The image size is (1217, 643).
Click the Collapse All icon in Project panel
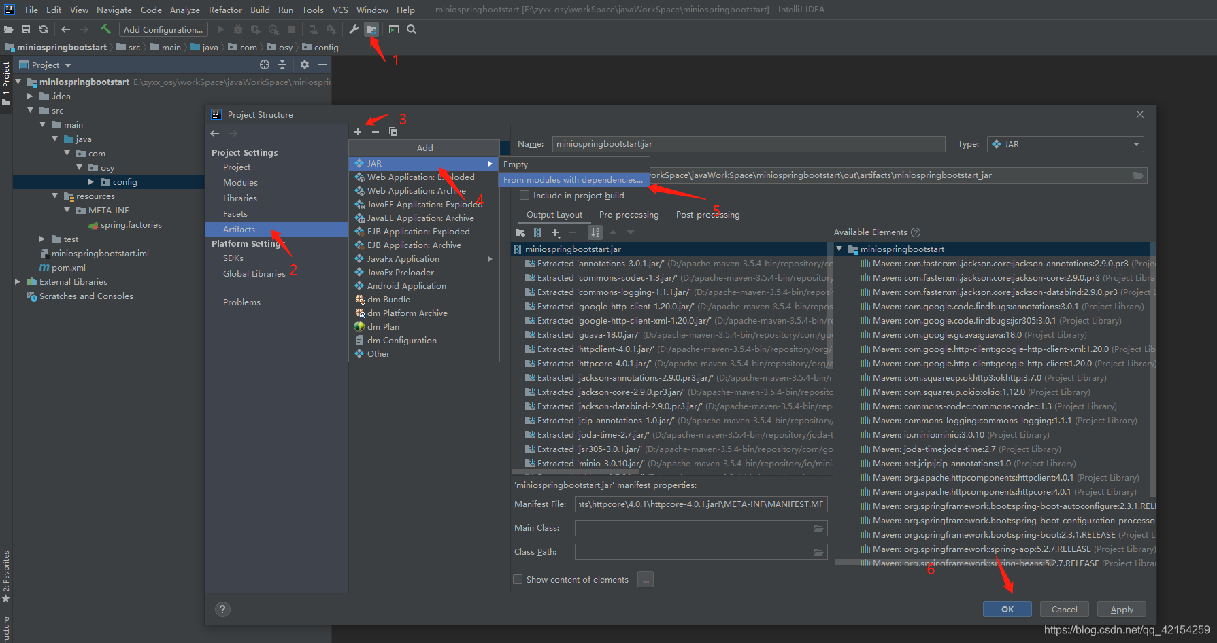point(282,65)
